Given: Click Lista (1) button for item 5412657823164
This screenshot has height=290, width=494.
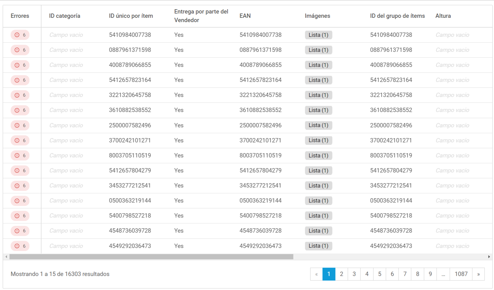Looking at the screenshot, I should 318,80.
